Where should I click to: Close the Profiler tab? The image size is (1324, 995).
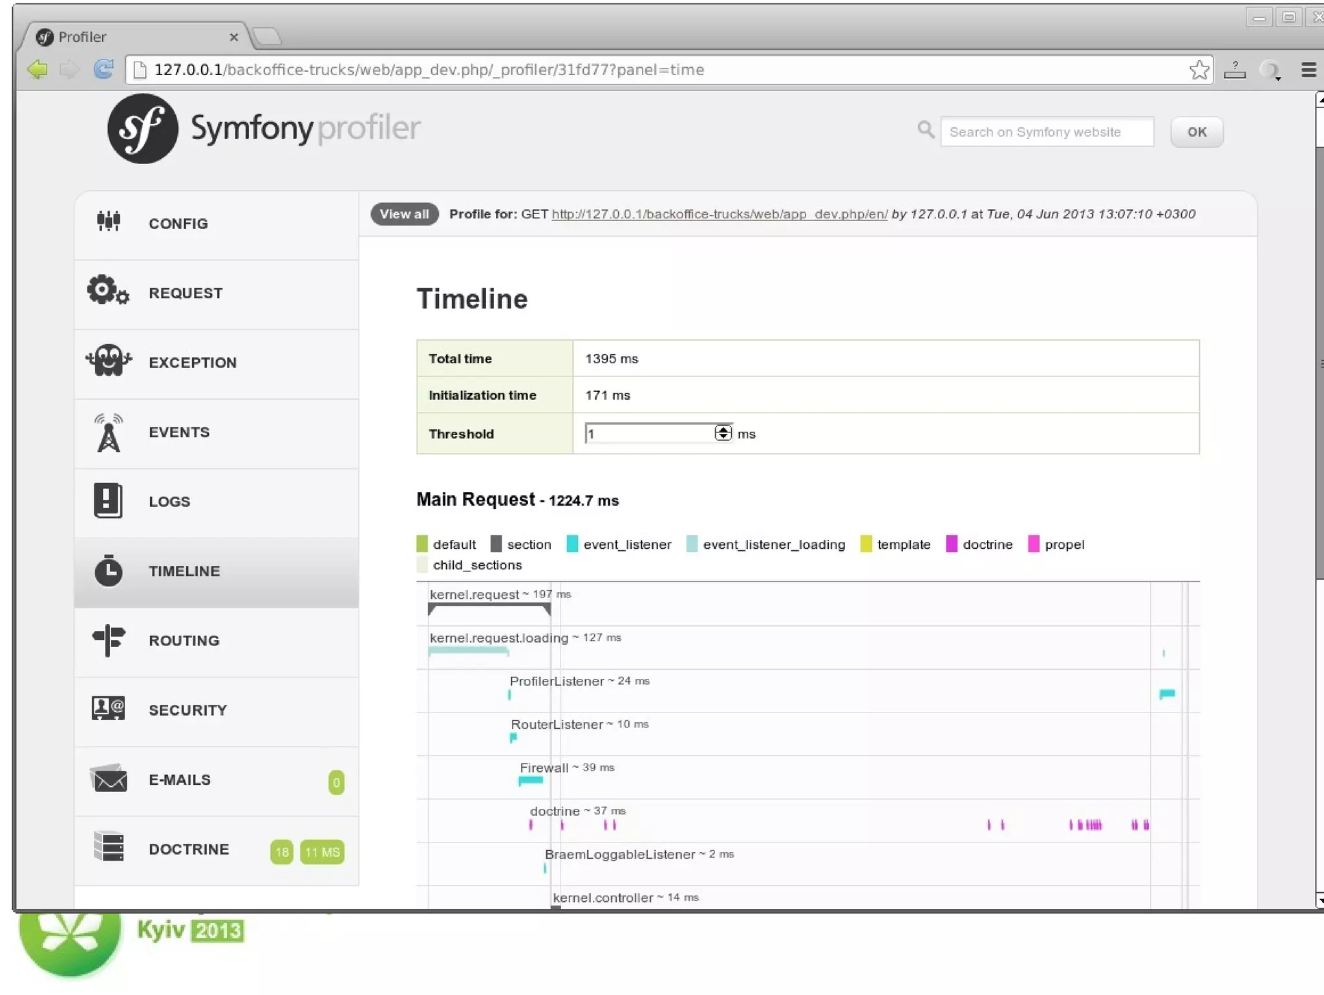[x=234, y=37]
